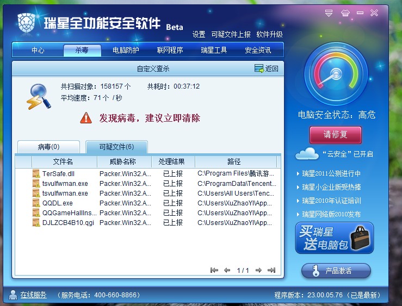
Task: Go to first page arrow
Action: [214, 270]
